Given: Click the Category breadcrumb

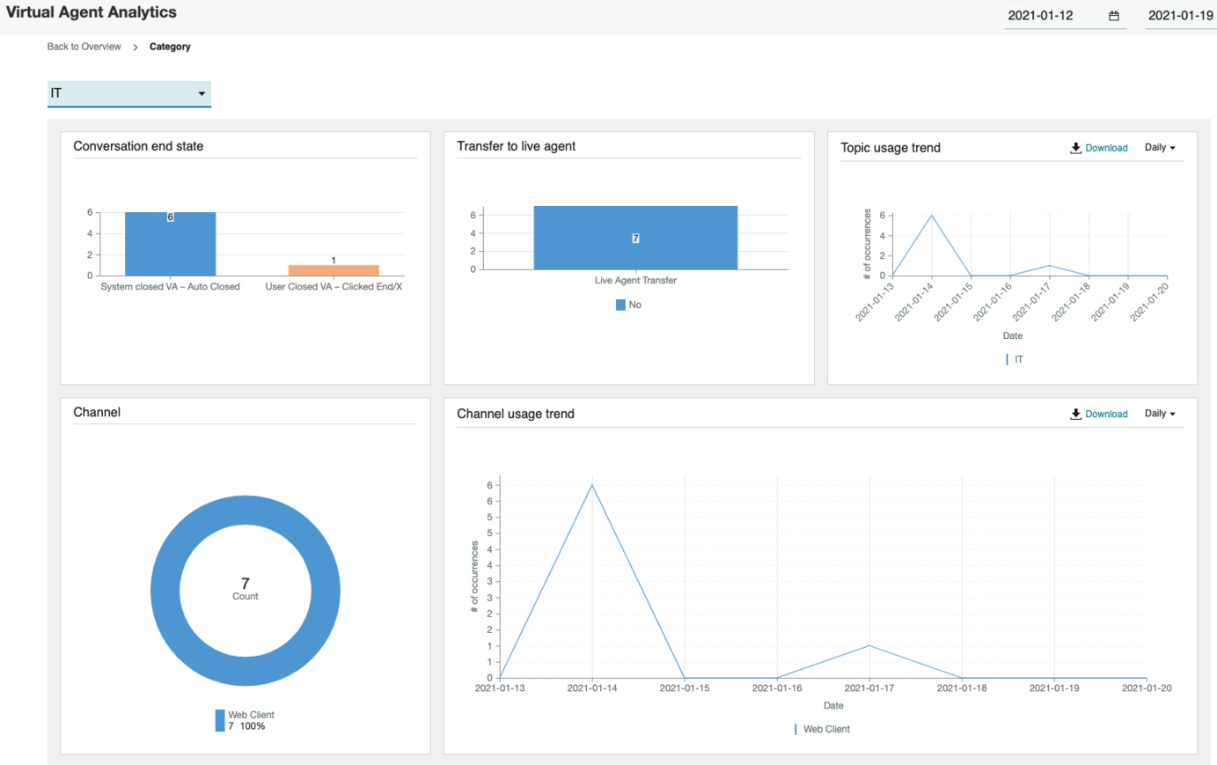Looking at the screenshot, I should point(170,47).
